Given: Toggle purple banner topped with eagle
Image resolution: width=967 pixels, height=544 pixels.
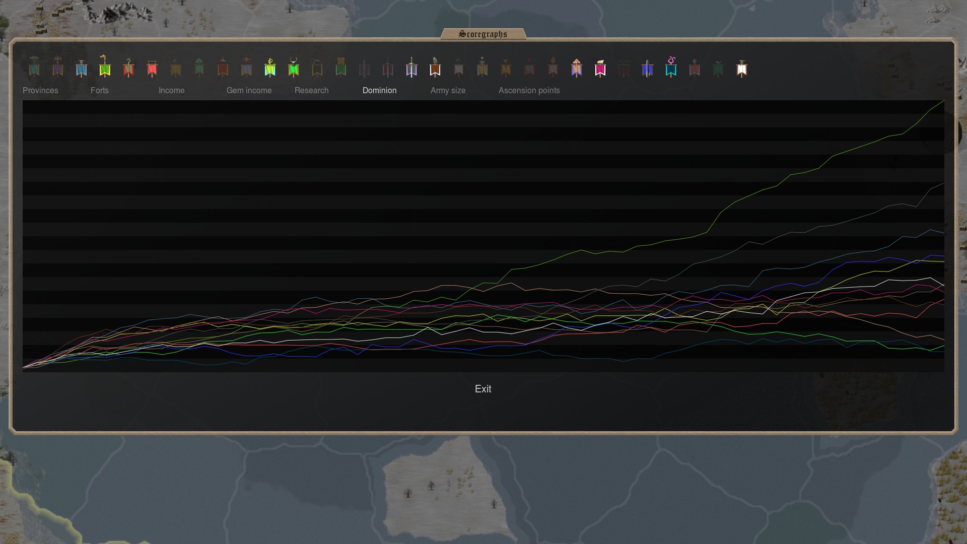Looking at the screenshot, I should pos(58,66).
